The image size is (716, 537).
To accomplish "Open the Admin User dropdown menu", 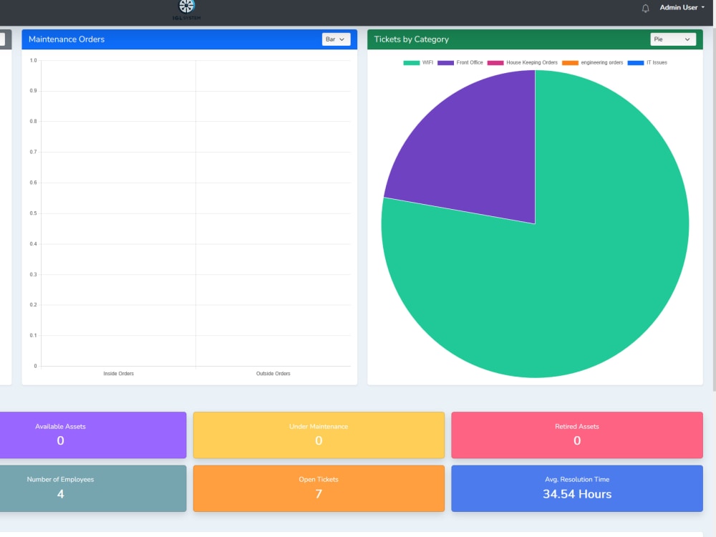I will (x=682, y=7).
